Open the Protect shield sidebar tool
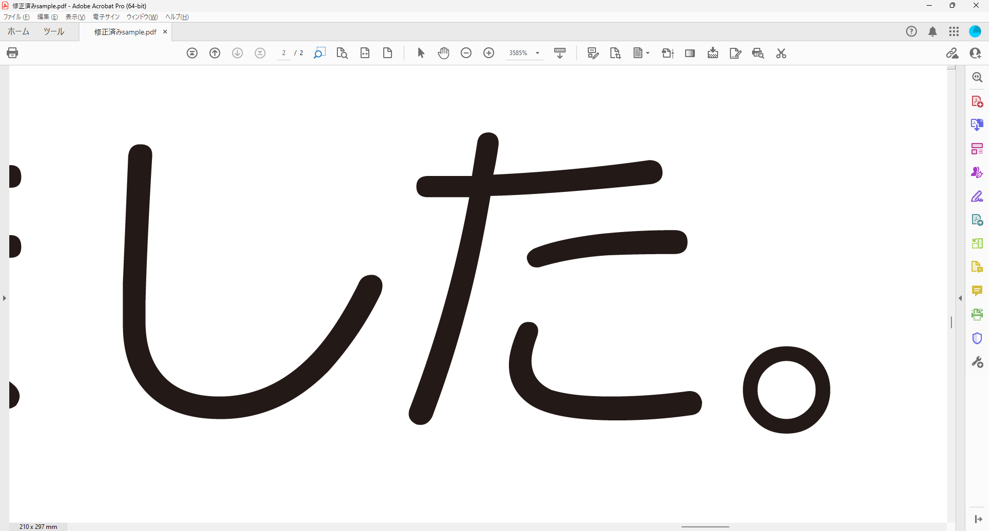Viewport: 989px width, 531px height. [x=977, y=339]
